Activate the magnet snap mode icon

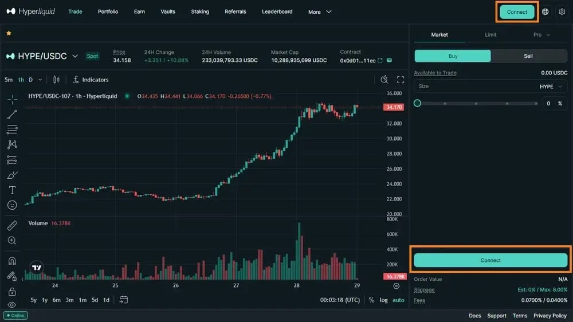(12, 261)
